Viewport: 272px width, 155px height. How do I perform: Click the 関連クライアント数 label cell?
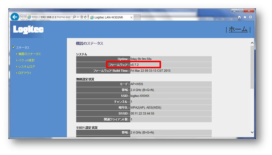(103, 119)
